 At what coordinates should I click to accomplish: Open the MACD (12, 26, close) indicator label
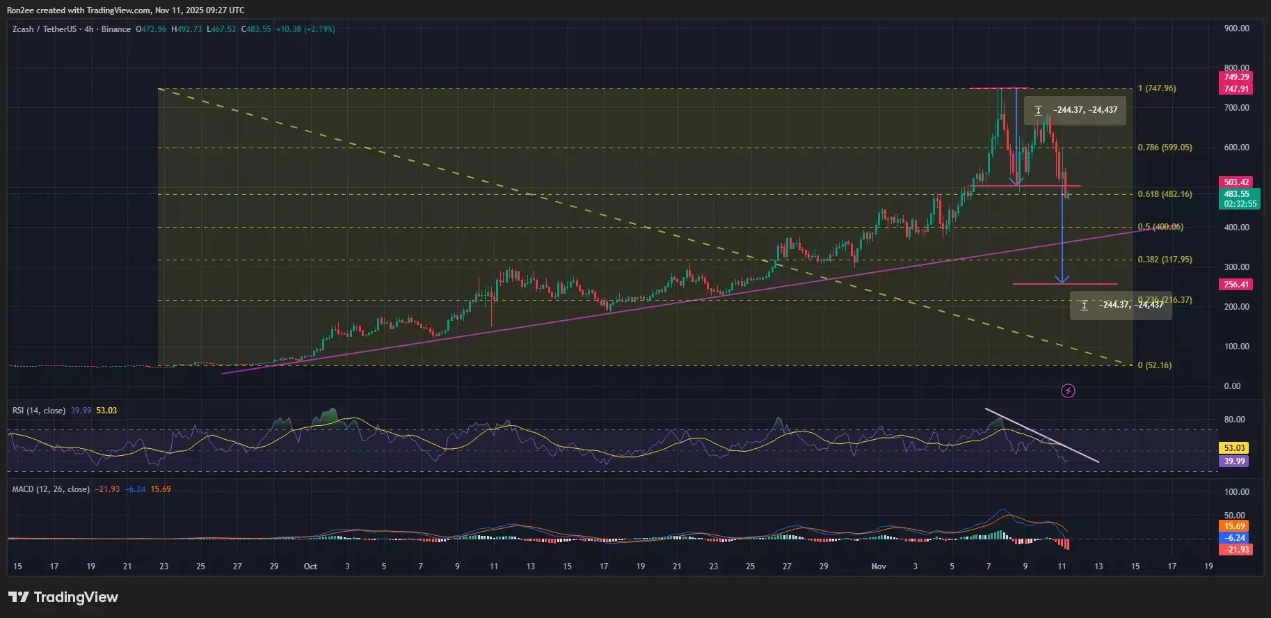point(51,489)
